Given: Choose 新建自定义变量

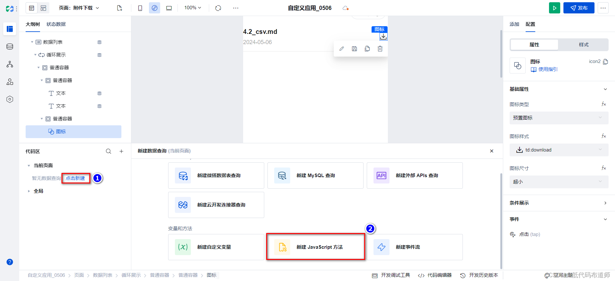Looking at the screenshot, I should pos(216,247).
